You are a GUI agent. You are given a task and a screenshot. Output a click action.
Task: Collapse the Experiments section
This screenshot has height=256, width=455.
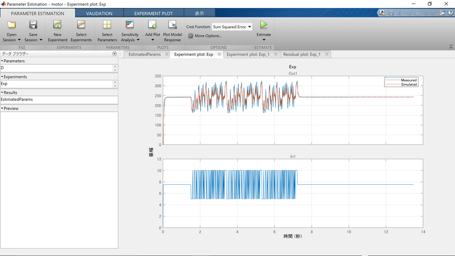coord(2,76)
